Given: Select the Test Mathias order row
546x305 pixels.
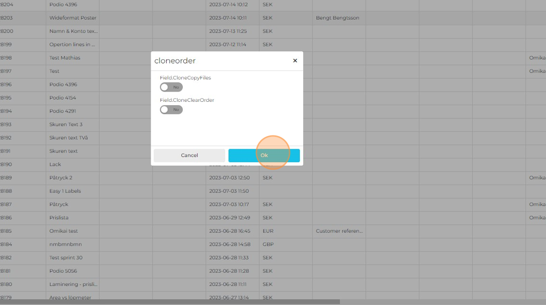Looking at the screenshot, I should [65, 58].
